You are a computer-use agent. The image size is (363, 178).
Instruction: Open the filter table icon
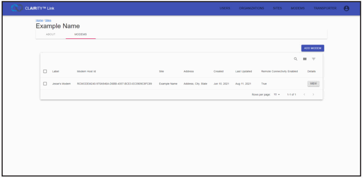(314, 59)
